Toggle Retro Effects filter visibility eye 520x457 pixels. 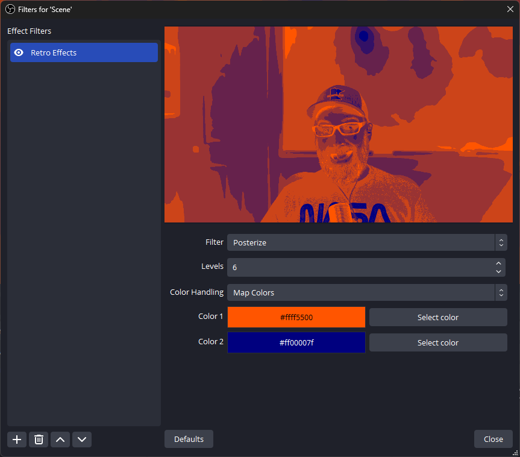[19, 52]
